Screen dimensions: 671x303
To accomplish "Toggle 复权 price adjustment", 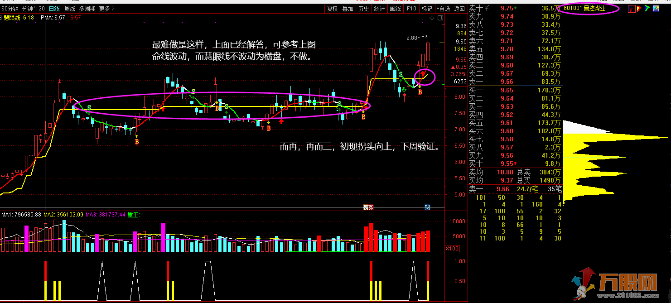I will (332, 9).
